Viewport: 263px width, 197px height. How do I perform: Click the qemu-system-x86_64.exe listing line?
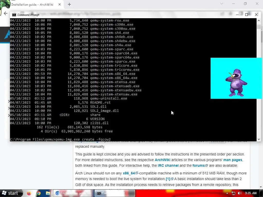pyautogui.click(x=73, y=74)
